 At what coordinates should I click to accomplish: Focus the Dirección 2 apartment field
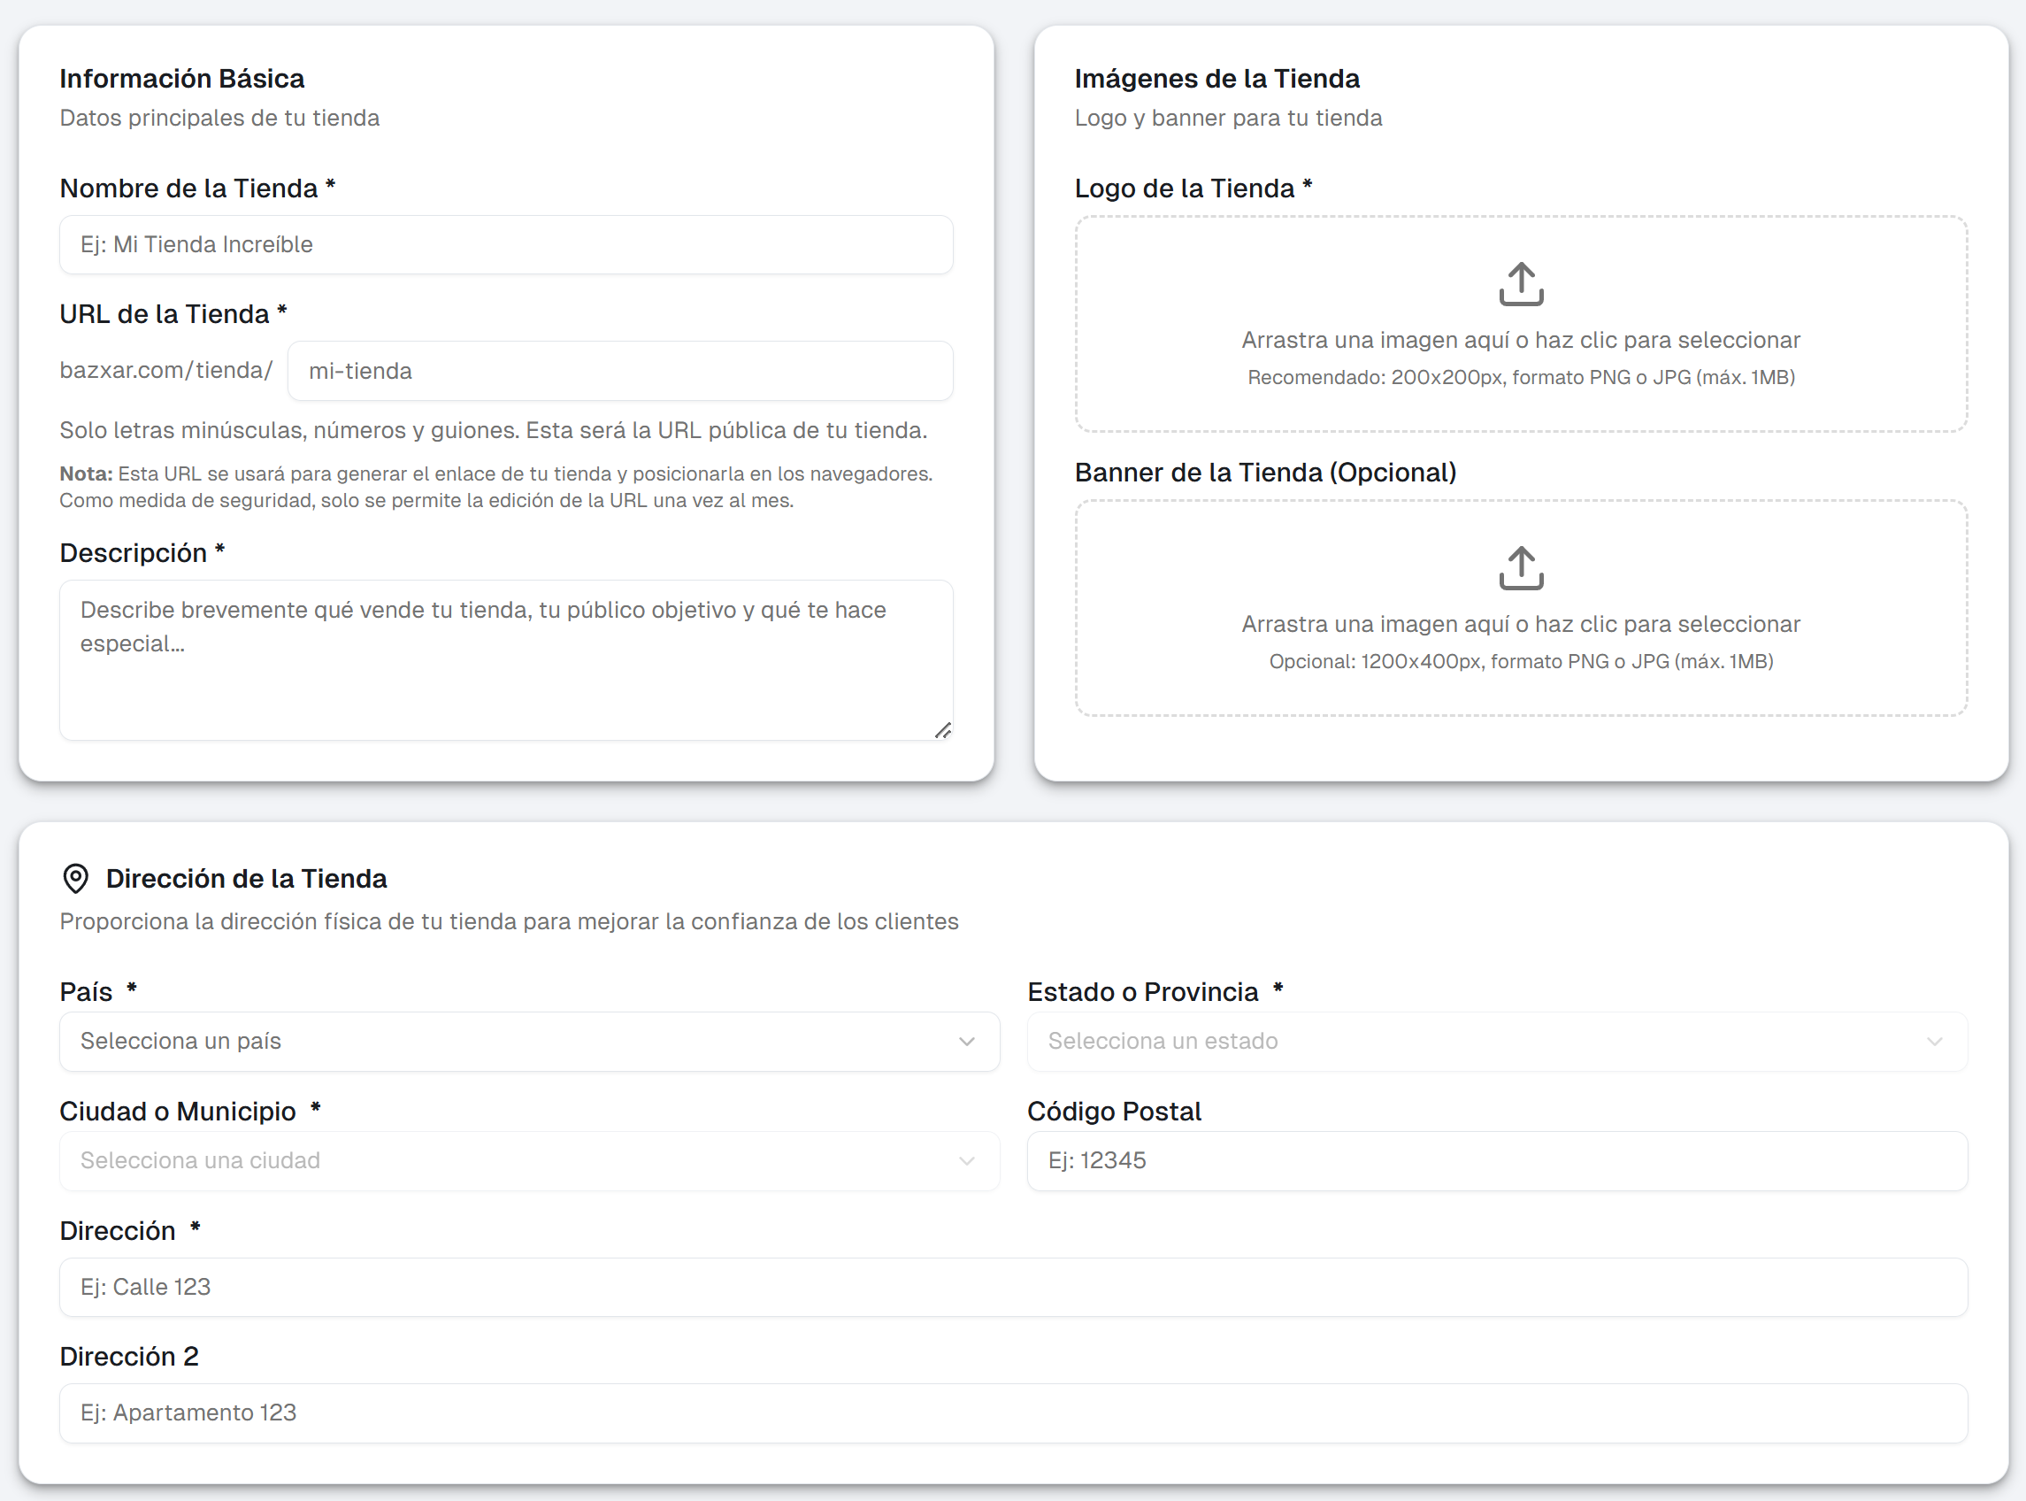(1012, 1412)
